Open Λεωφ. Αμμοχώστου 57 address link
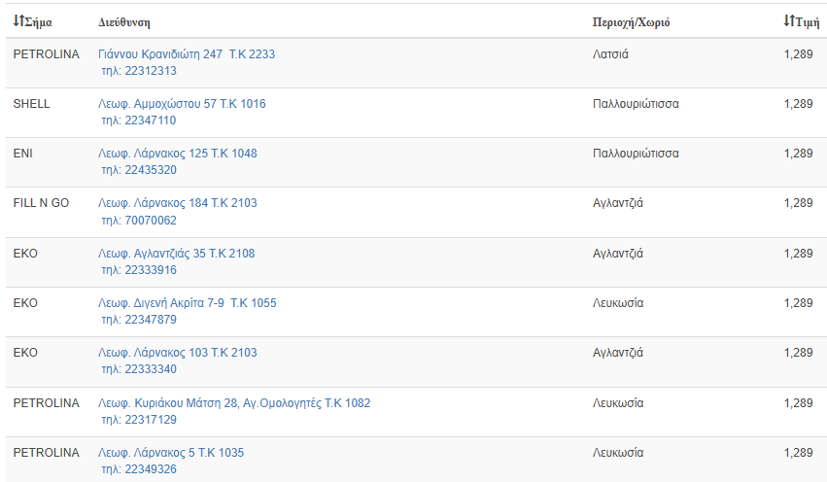827x482 pixels. 182,104
